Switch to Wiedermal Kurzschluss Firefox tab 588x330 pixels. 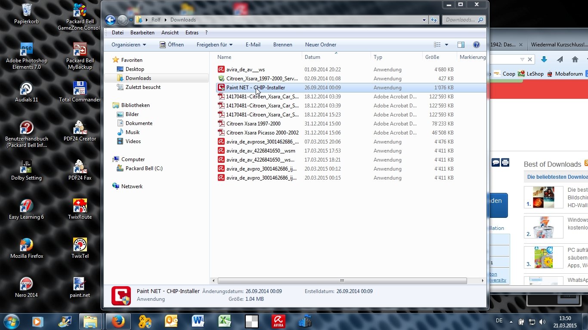click(559, 45)
